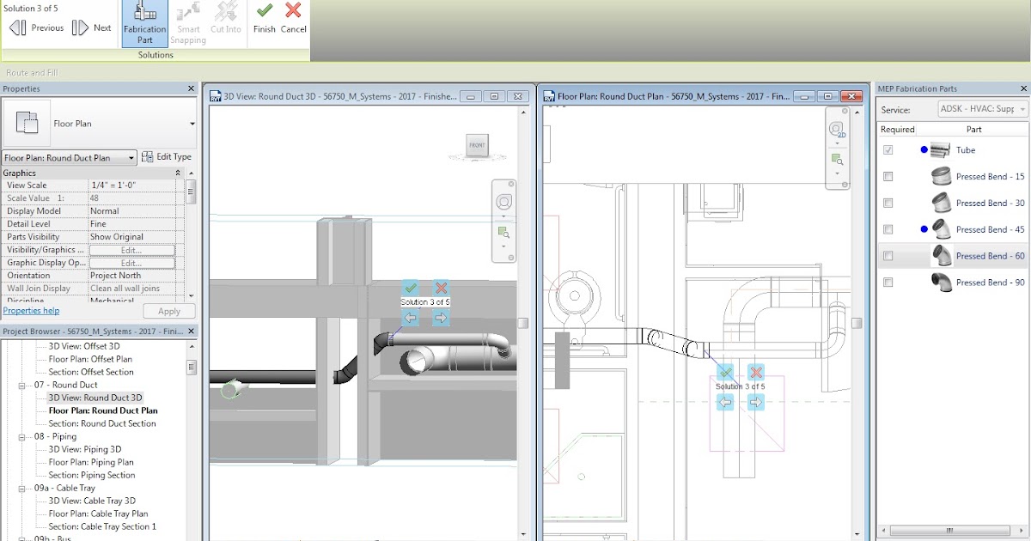Accept solution via green check in 3D view
Viewport: 1031px width, 541px height.
coord(410,289)
